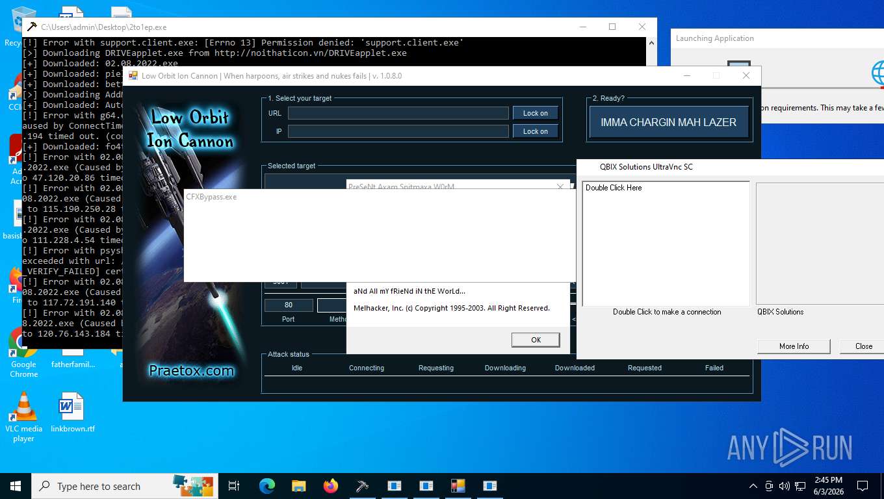The width and height of the screenshot is (884, 499).
Task: Click the Port field showing 80
Action: 289,305
